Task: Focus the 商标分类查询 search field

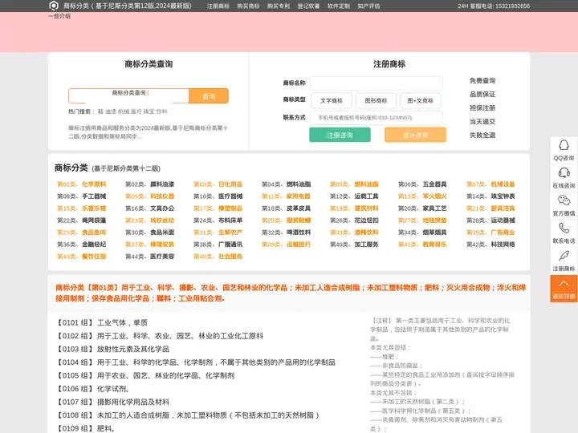Action: point(128,96)
